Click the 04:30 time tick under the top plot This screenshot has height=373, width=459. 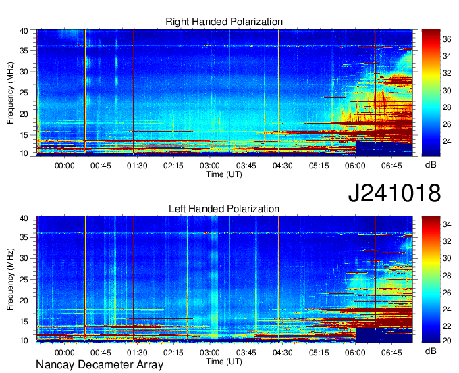282,166
